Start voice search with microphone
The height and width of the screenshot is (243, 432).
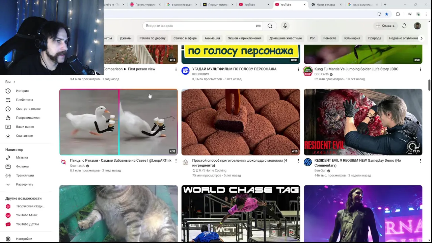285,26
